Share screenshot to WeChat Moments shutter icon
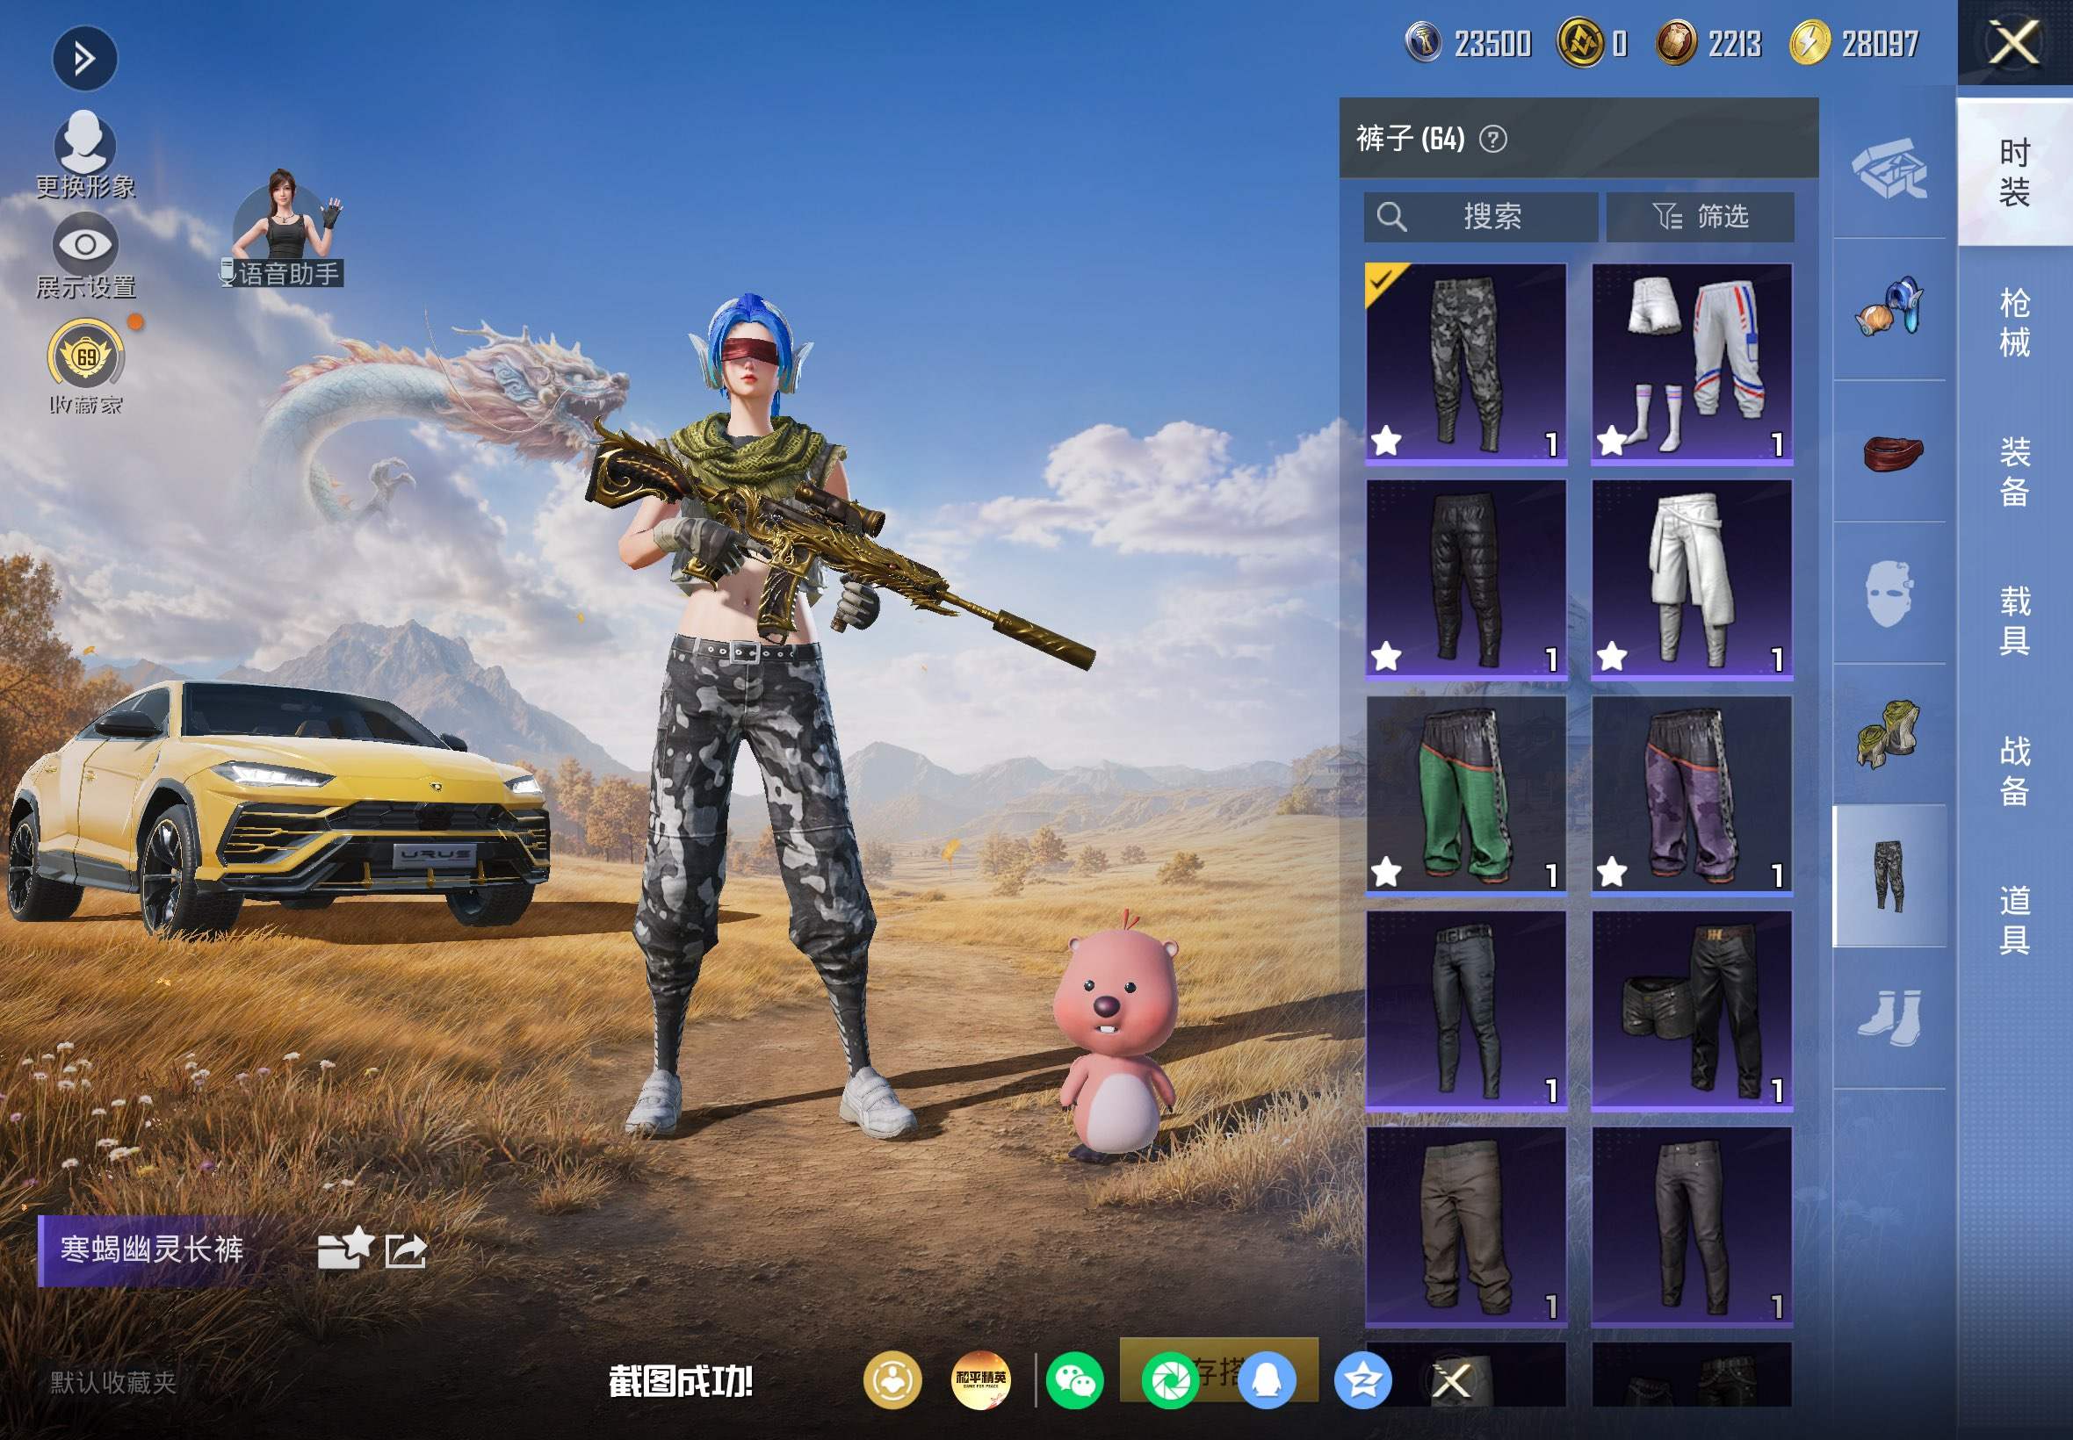The image size is (2073, 1440). point(1171,1380)
